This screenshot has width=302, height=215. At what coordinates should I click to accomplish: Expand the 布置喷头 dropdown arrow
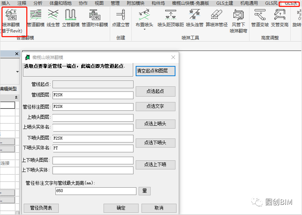coord(144,29)
